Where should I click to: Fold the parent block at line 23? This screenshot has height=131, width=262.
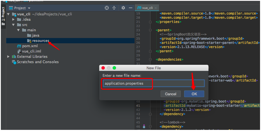coord(150,30)
